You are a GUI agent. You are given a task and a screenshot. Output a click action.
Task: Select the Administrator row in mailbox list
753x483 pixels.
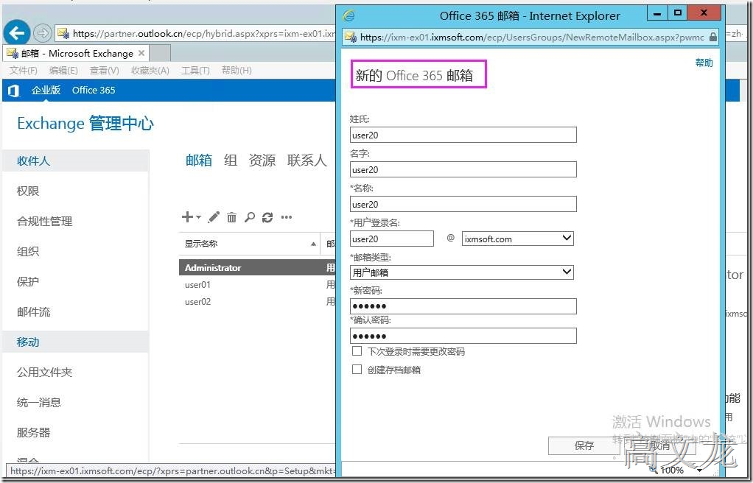257,267
